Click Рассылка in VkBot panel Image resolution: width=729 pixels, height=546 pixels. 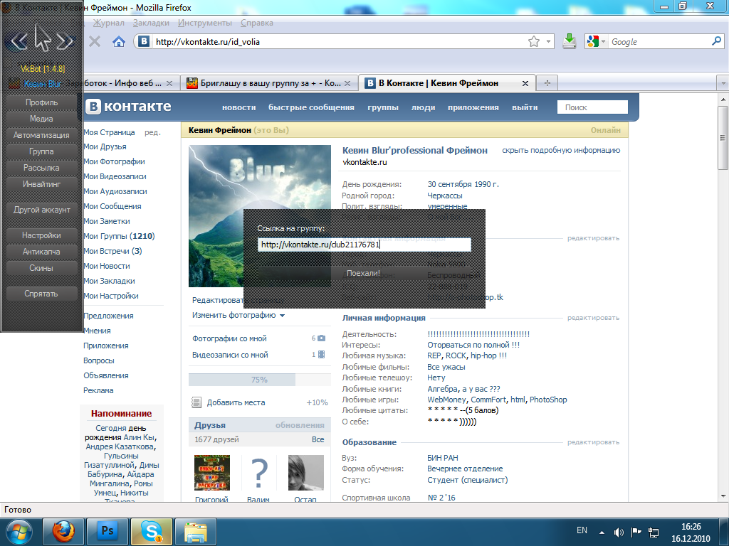click(x=41, y=168)
